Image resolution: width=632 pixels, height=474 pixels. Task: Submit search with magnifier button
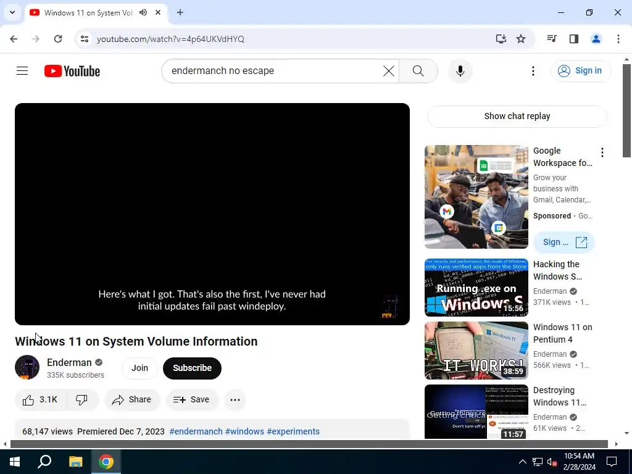[418, 71]
